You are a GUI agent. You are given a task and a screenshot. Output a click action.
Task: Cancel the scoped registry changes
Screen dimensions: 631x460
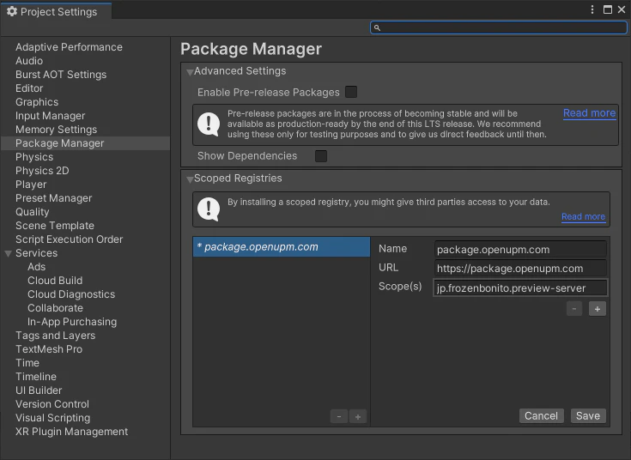tap(541, 415)
